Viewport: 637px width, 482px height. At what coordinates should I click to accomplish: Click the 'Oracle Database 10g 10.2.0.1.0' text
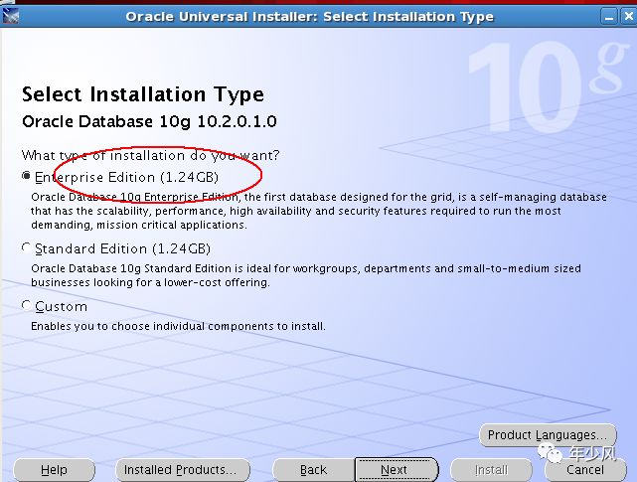pos(149,121)
